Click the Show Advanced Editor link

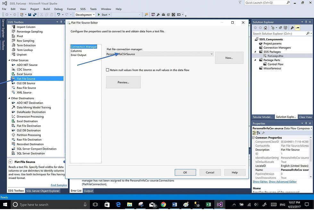(x=283, y=182)
